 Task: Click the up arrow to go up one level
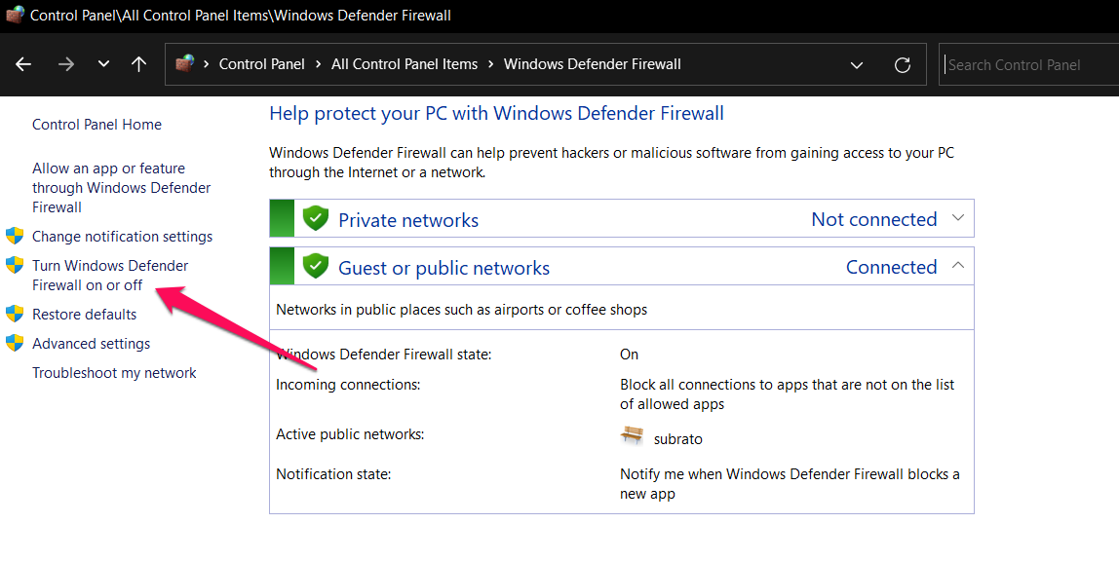(x=138, y=64)
